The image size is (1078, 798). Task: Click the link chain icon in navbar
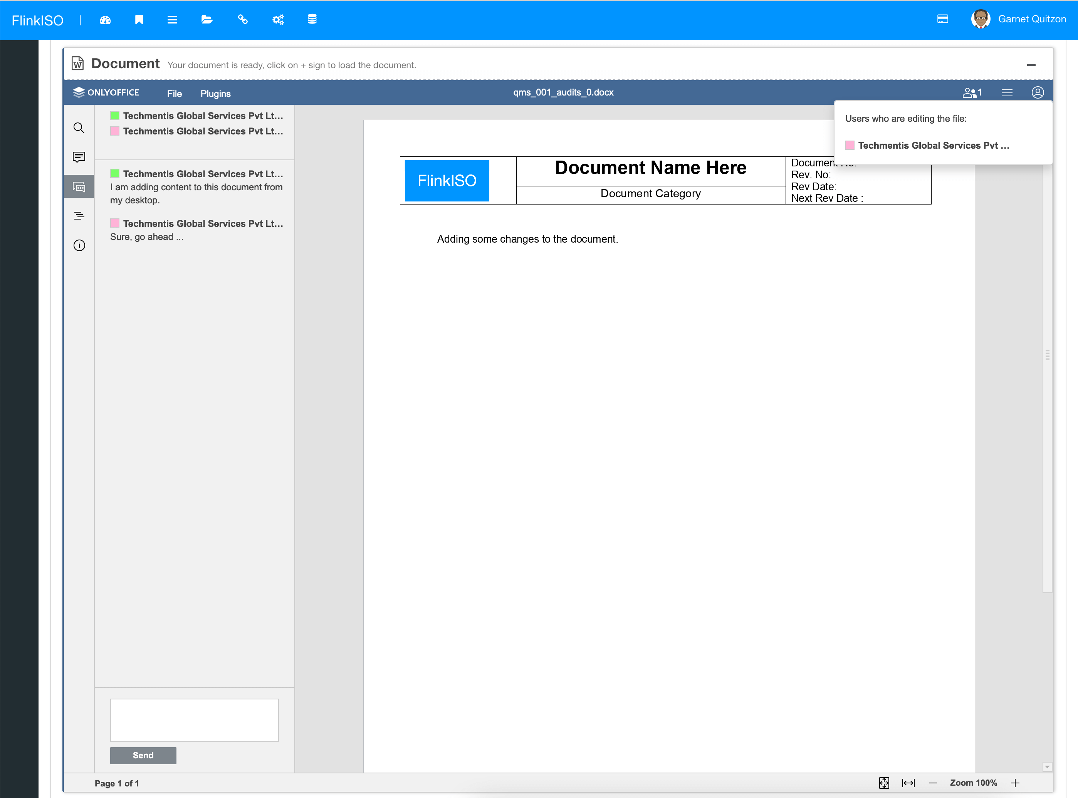coord(243,19)
